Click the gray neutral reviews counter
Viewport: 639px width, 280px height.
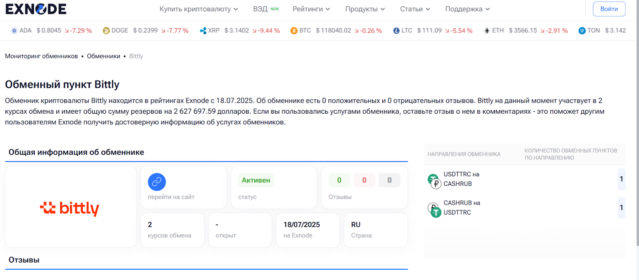[x=389, y=180]
